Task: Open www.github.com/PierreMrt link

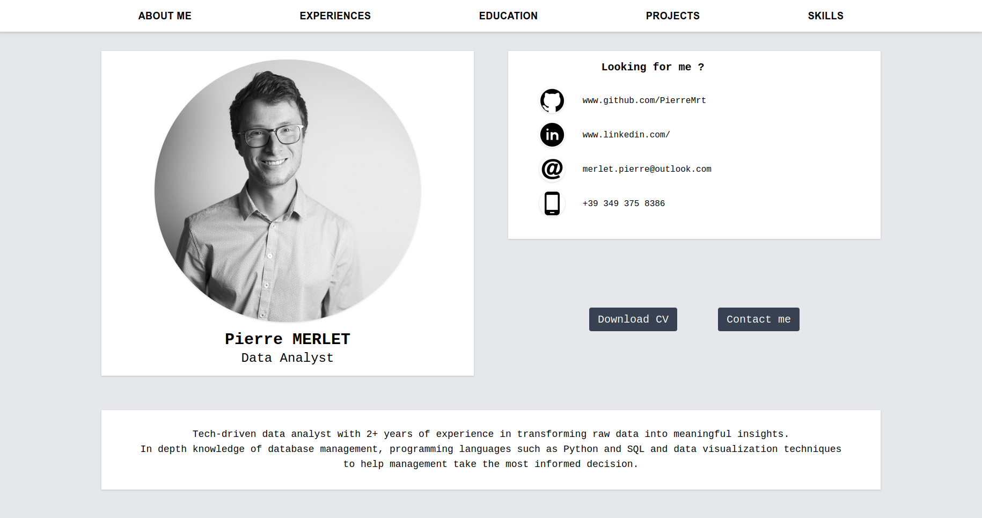Action: click(x=644, y=100)
